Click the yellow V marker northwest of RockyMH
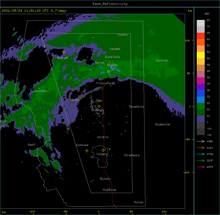Image resolution: width=220 pixels, height=215 pixels. click(45, 47)
